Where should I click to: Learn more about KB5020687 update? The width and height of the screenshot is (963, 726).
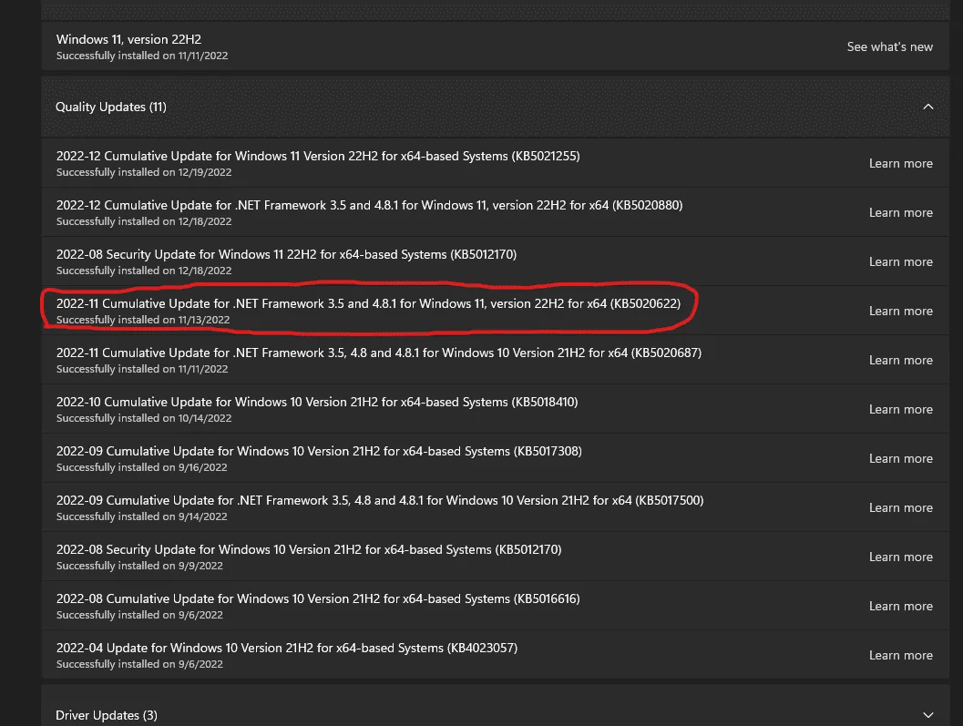coord(900,360)
